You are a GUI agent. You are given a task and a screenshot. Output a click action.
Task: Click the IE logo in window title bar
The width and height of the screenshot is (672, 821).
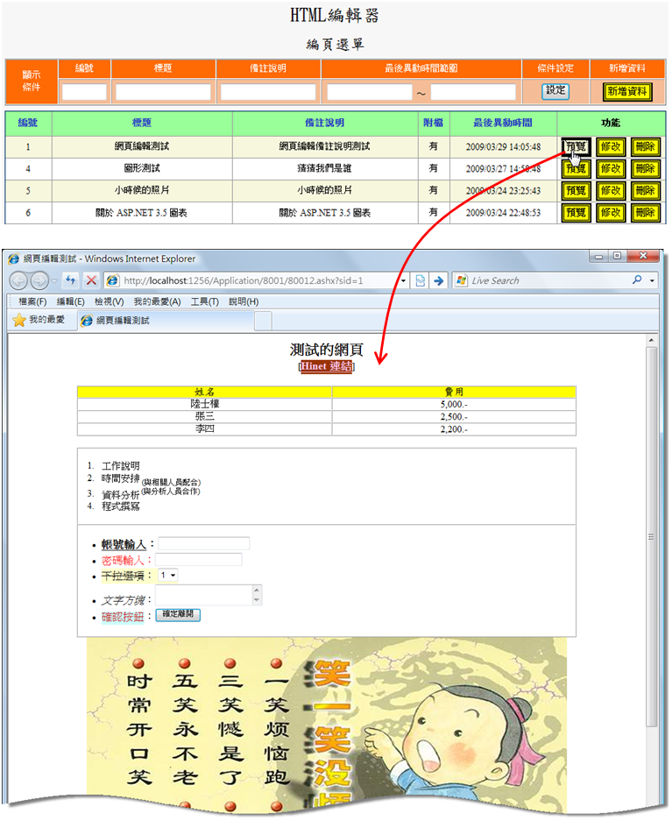(x=14, y=258)
